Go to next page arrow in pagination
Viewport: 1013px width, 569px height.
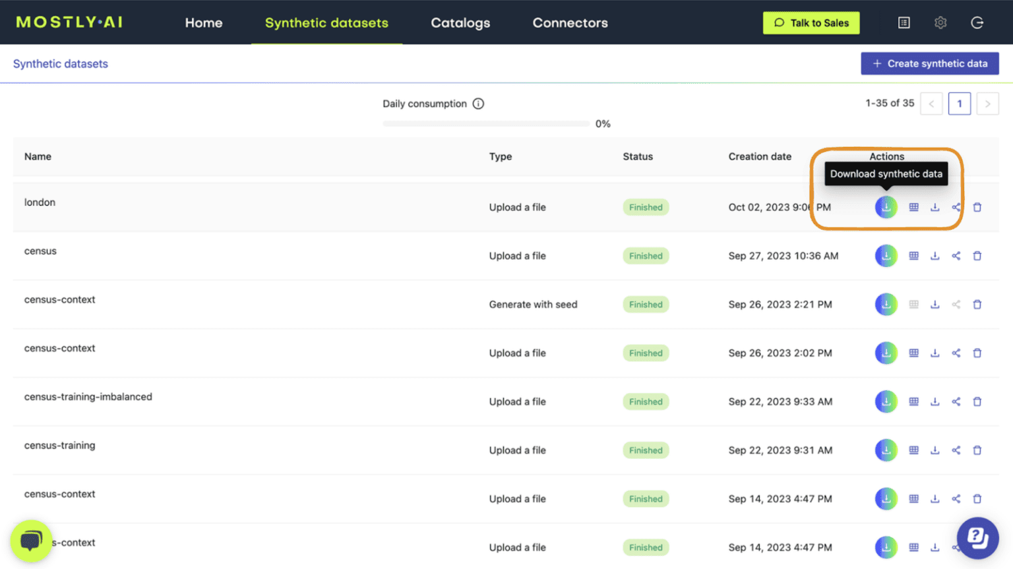[x=987, y=104]
